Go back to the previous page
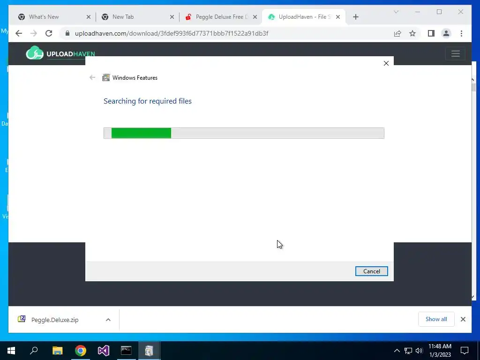The image size is (480, 360). coord(19,33)
